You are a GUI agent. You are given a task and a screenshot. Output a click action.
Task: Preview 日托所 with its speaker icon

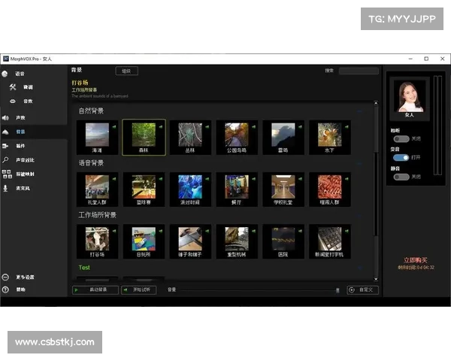pos(161,231)
